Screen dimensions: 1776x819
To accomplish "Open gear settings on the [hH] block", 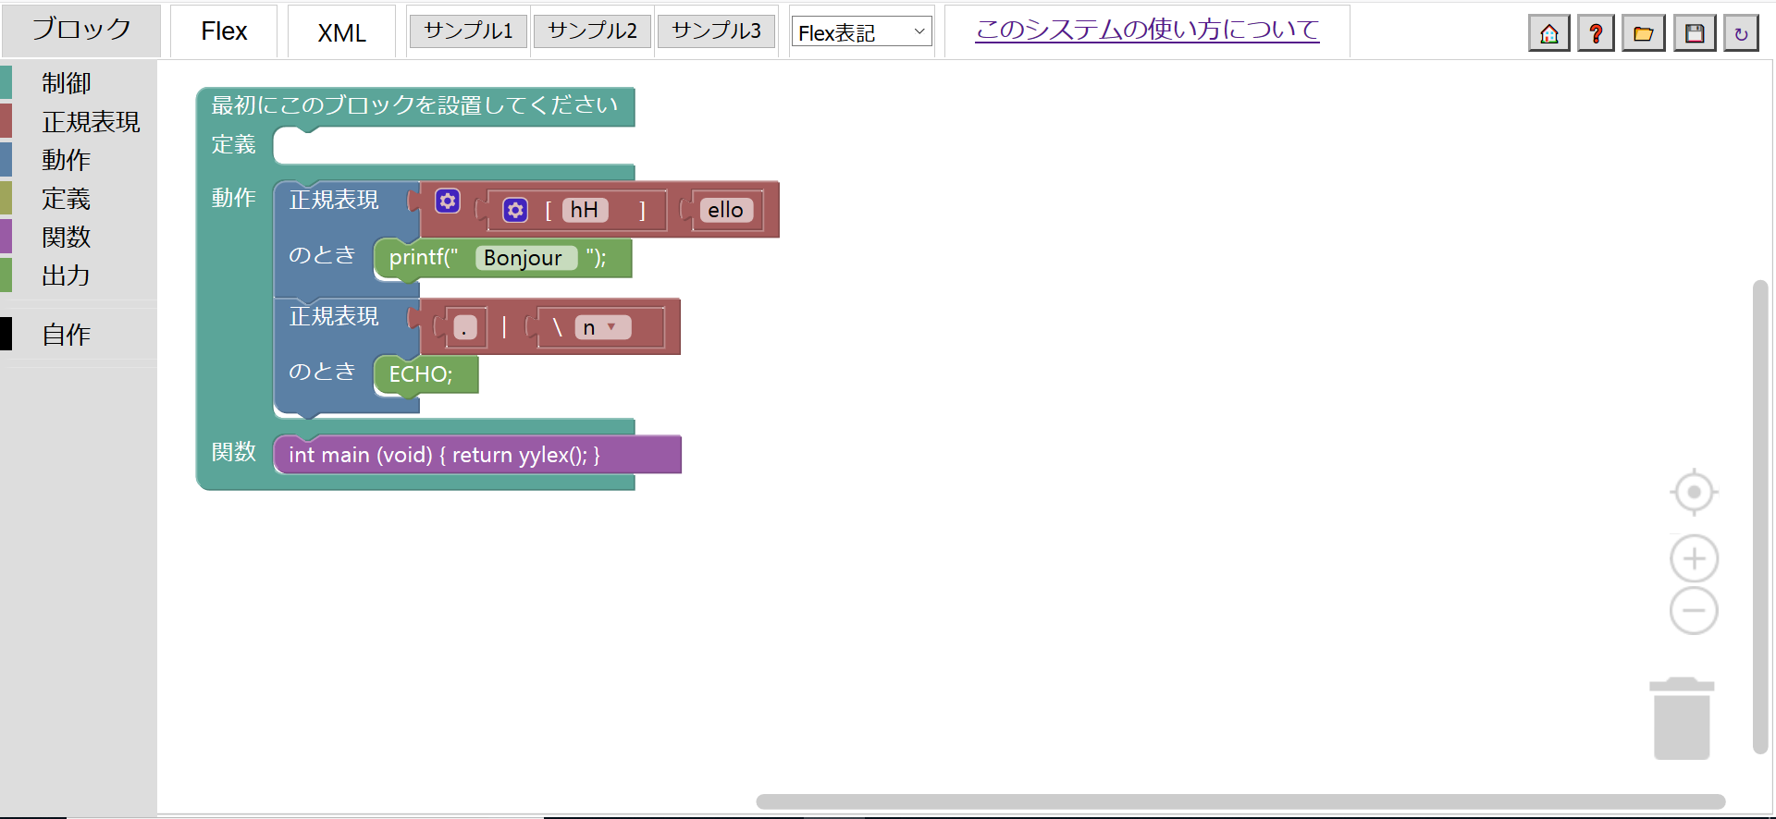I will [x=515, y=211].
